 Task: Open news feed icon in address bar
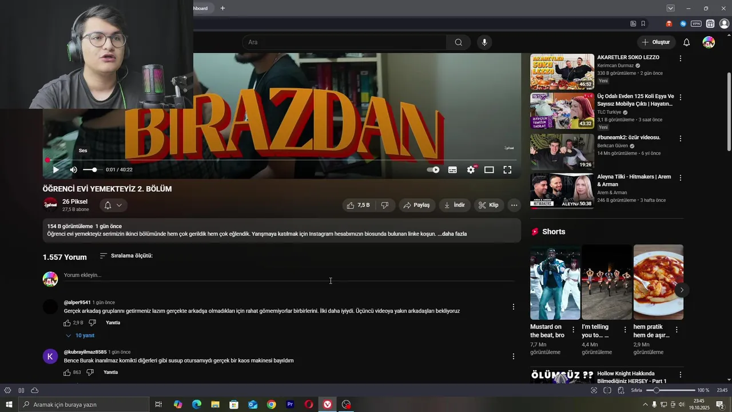coord(633,23)
